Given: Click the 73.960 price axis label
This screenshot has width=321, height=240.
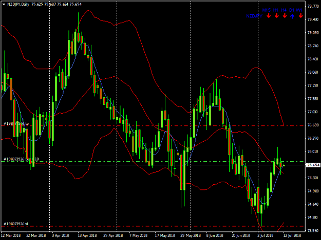Looking at the screenshot, I should (x=313, y=231).
